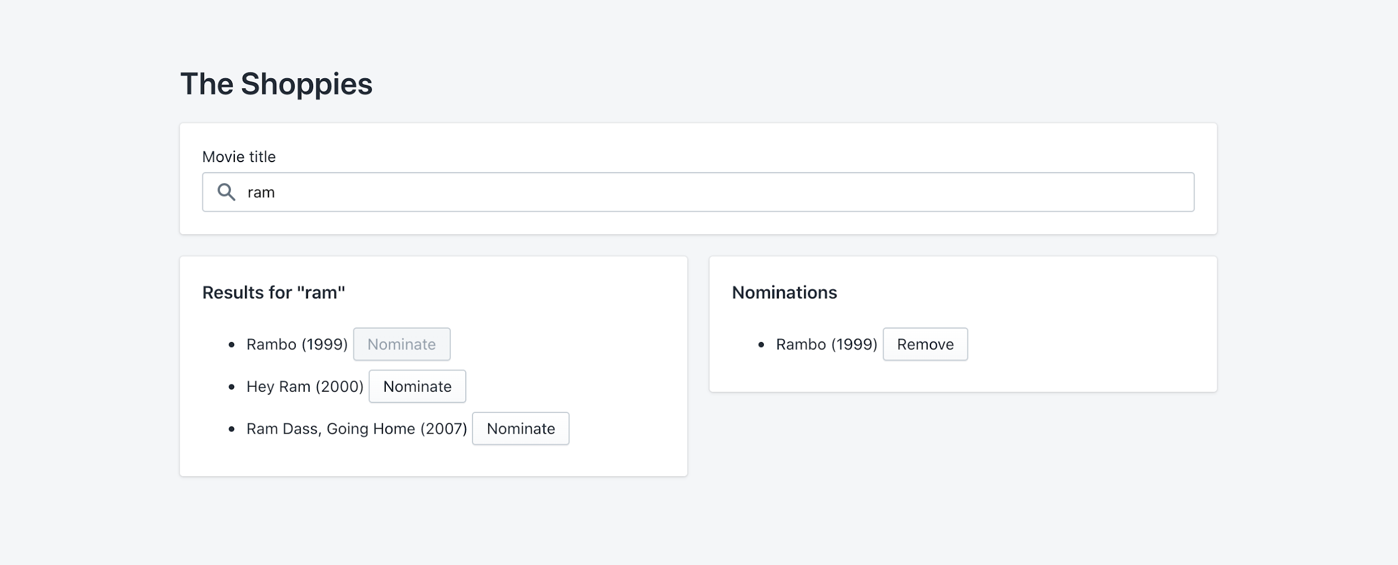Click the bullet before Ram Dass result
This screenshot has height=565, width=1398.
point(232,429)
